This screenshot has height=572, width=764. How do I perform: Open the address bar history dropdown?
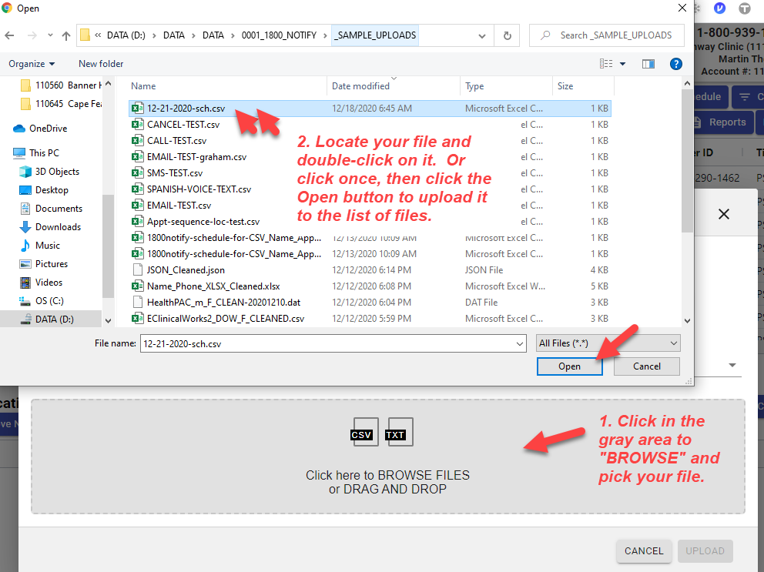(484, 35)
